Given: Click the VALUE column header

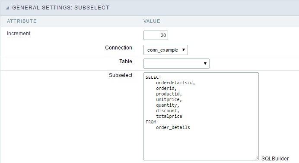Looking at the screenshot, I should (152, 21).
